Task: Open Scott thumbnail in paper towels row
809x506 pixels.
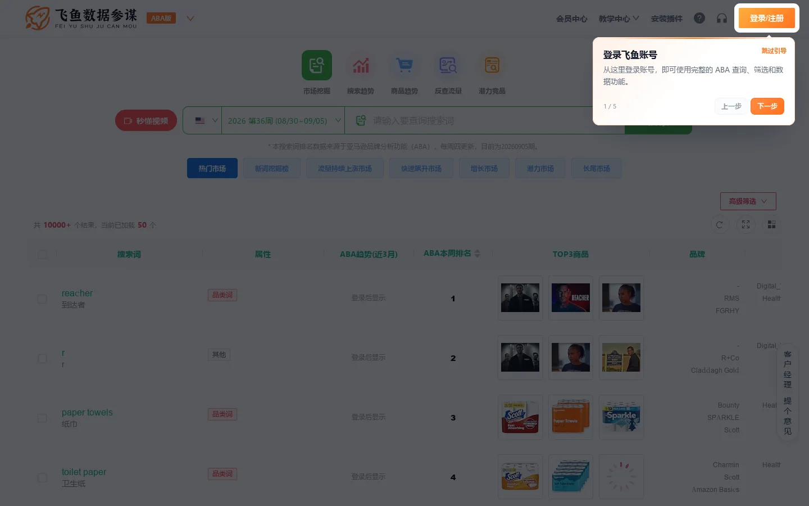Action: point(520,417)
